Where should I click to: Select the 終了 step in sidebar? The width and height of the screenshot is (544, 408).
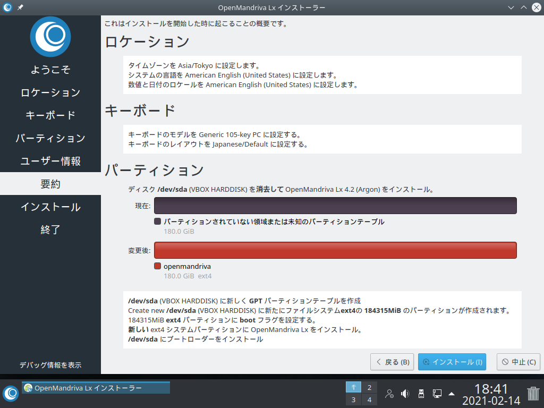point(50,229)
